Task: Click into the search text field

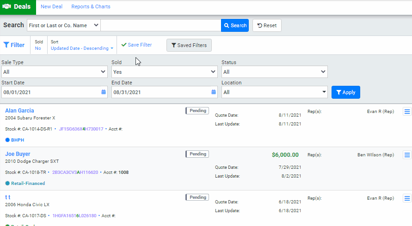Action: [x=160, y=25]
